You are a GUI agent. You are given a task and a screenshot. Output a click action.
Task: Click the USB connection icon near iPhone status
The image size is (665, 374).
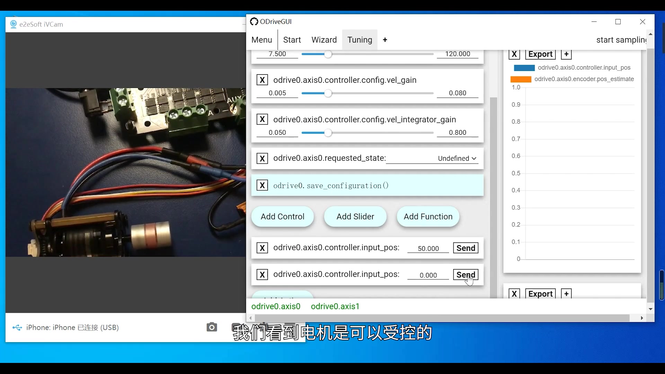pos(17,327)
